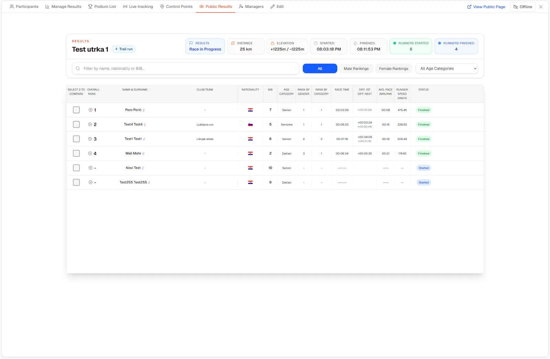Click the search magnifier icon
550x359 pixels.
78,68
